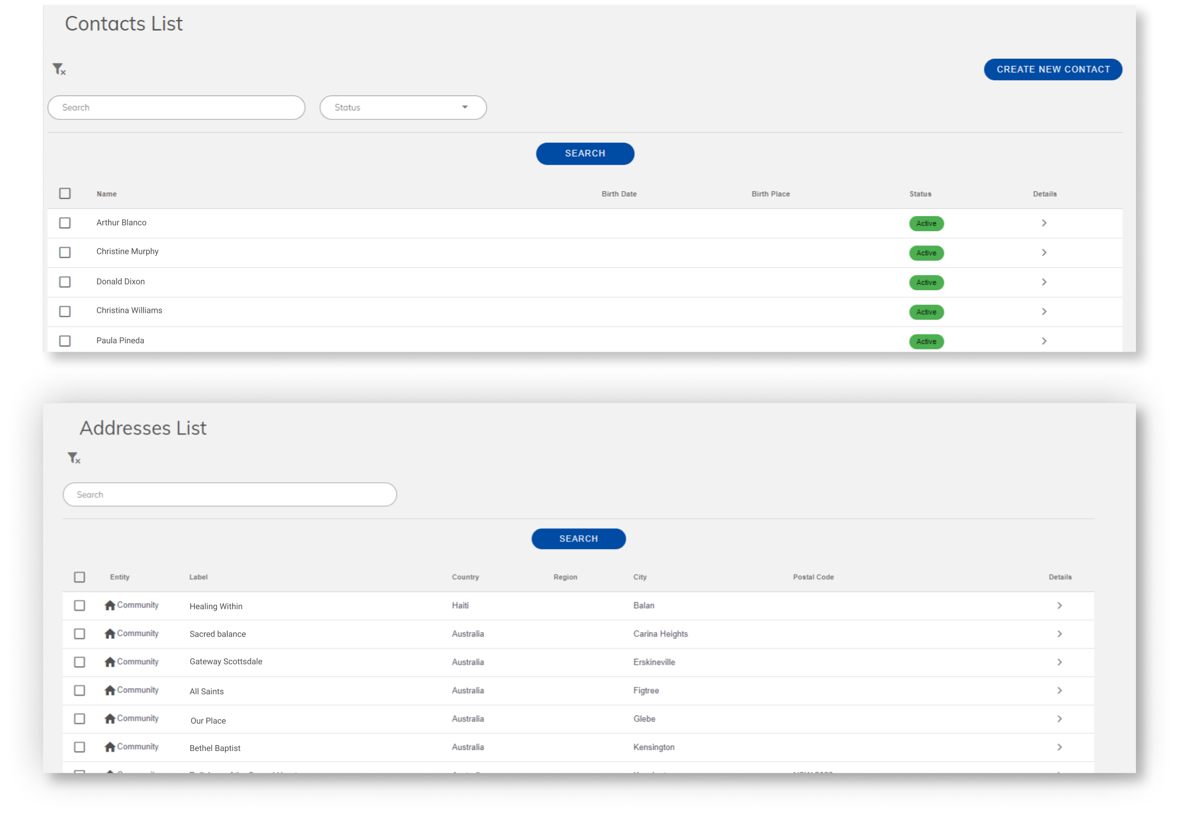Check the checkbox next to Donald Dixon

tap(65, 282)
